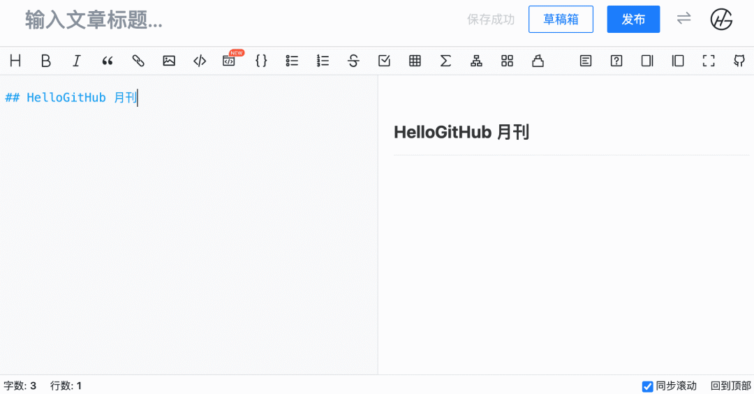Screen dimensions: 754x394
Task: Apply strikethrough formatting
Action: [353, 61]
